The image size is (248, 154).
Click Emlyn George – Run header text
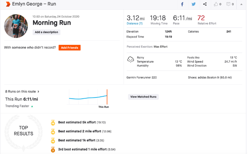[34, 4]
